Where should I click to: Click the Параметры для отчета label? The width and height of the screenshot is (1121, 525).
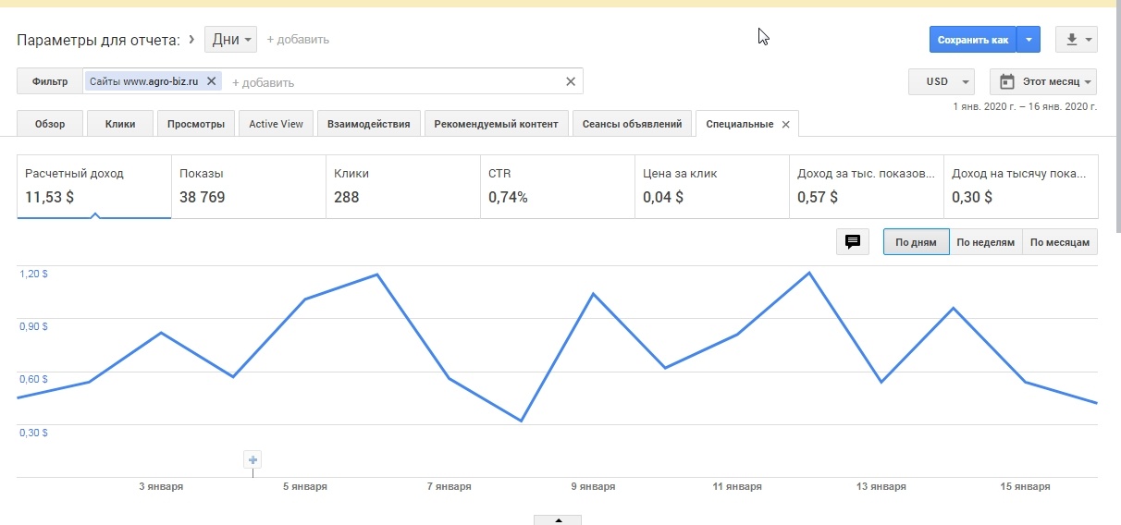98,40
